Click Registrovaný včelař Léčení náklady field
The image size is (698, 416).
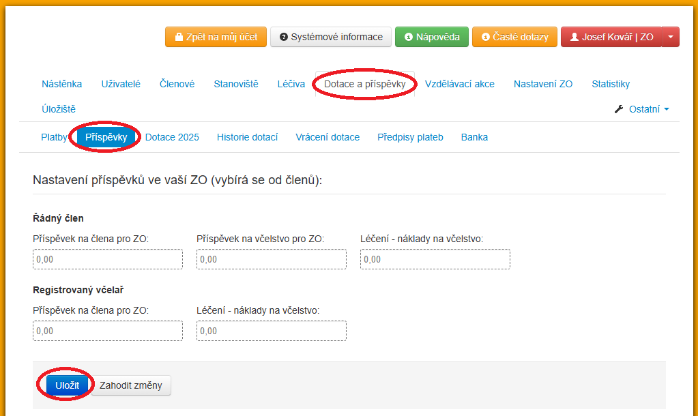coord(272,331)
